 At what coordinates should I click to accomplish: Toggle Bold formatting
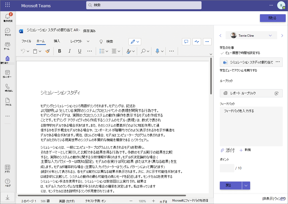coord(59,51)
